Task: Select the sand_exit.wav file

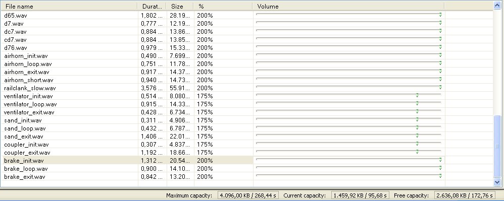Action: (x=23, y=136)
